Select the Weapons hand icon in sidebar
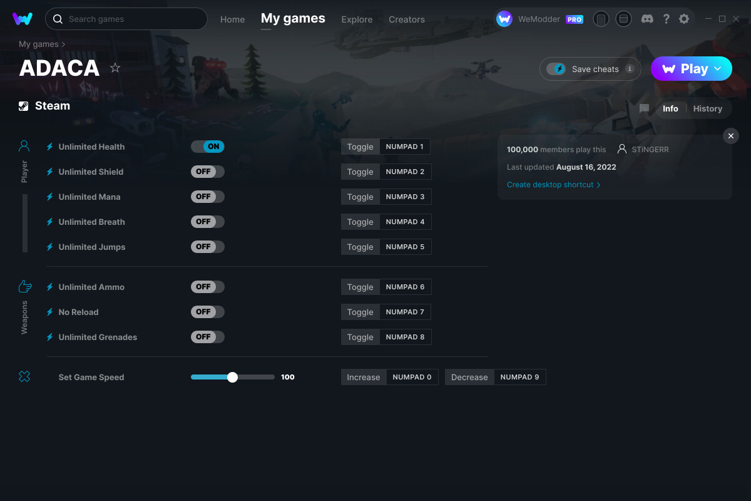751x501 pixels. 24,286
